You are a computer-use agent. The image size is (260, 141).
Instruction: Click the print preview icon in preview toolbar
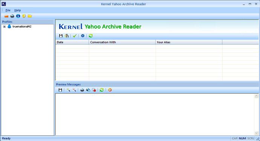coord(88,90)
